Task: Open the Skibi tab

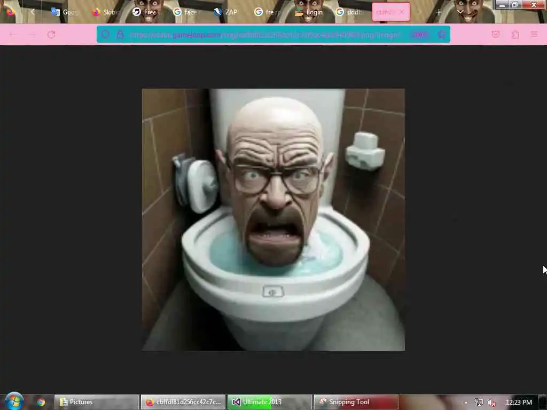Action: [x=105, y=12]
